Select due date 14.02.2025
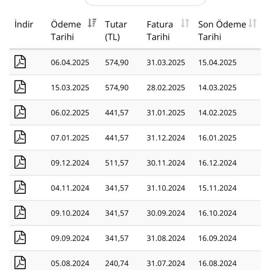Screen dimensions: 270x270 [x=217, y=113]
